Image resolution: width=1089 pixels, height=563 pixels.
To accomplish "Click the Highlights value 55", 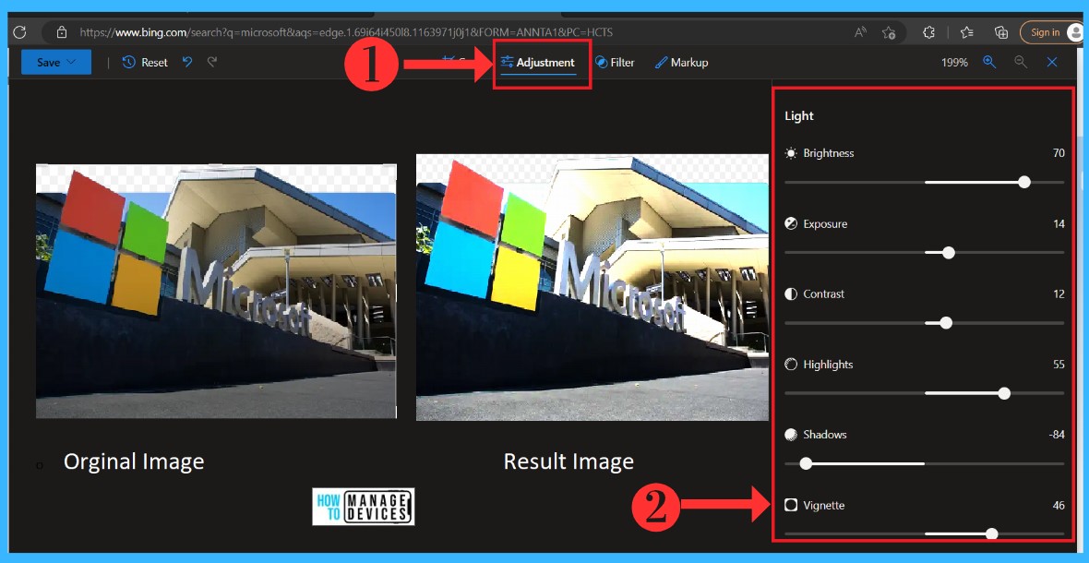I will 1059,364.
